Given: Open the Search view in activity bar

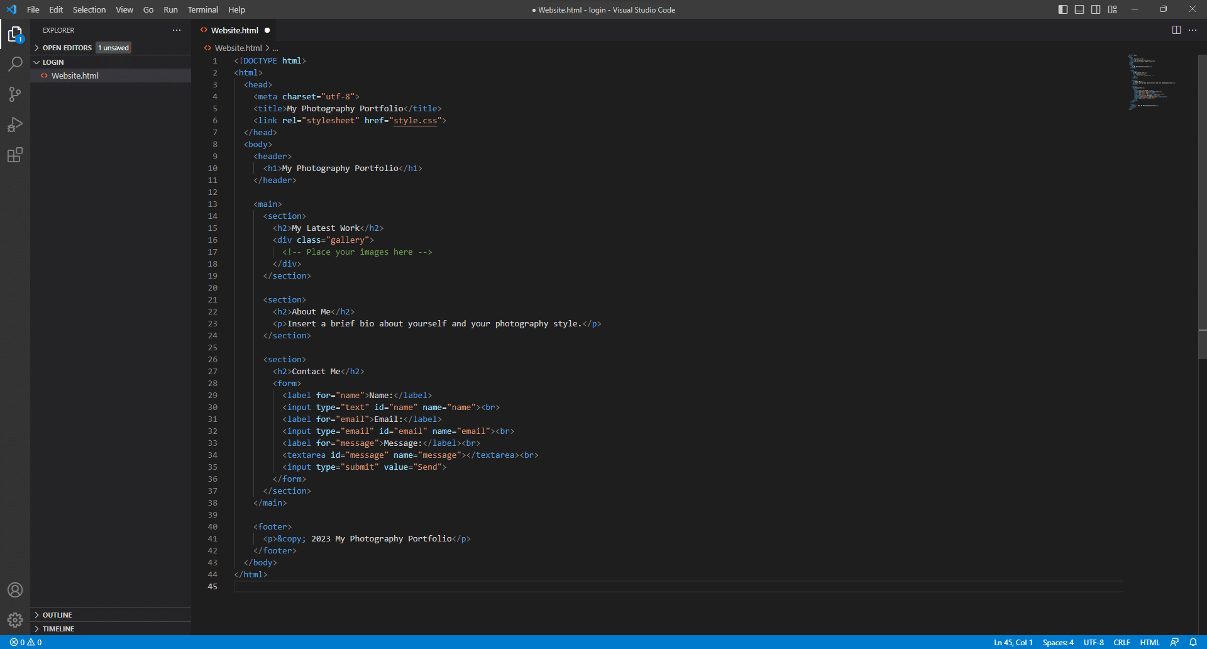Looking at the screenshot, I should pos(15,64).
